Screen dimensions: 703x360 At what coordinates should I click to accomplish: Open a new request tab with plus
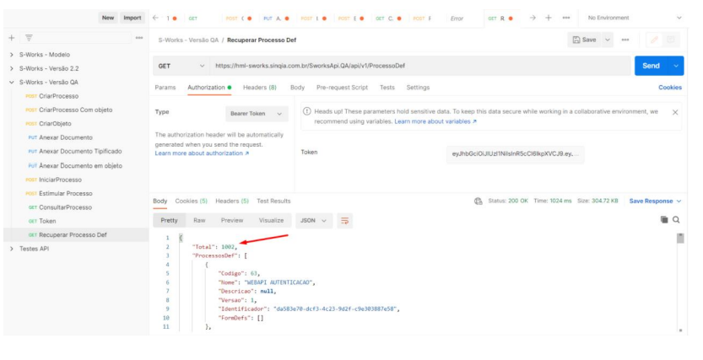(x=549, y=18)
